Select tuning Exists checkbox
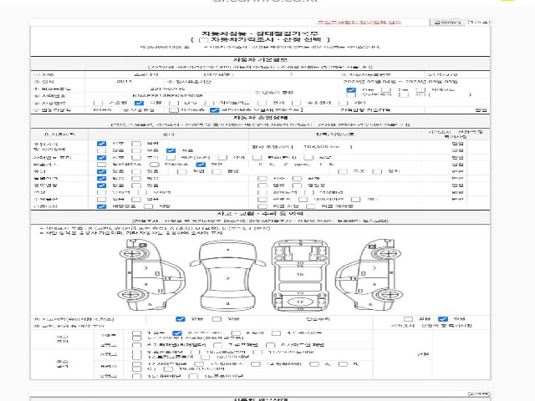The height and width of the screenshot is (401, 535). point(136,171)
